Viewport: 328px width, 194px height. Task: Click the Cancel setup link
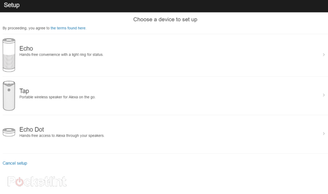coord(15,163)
